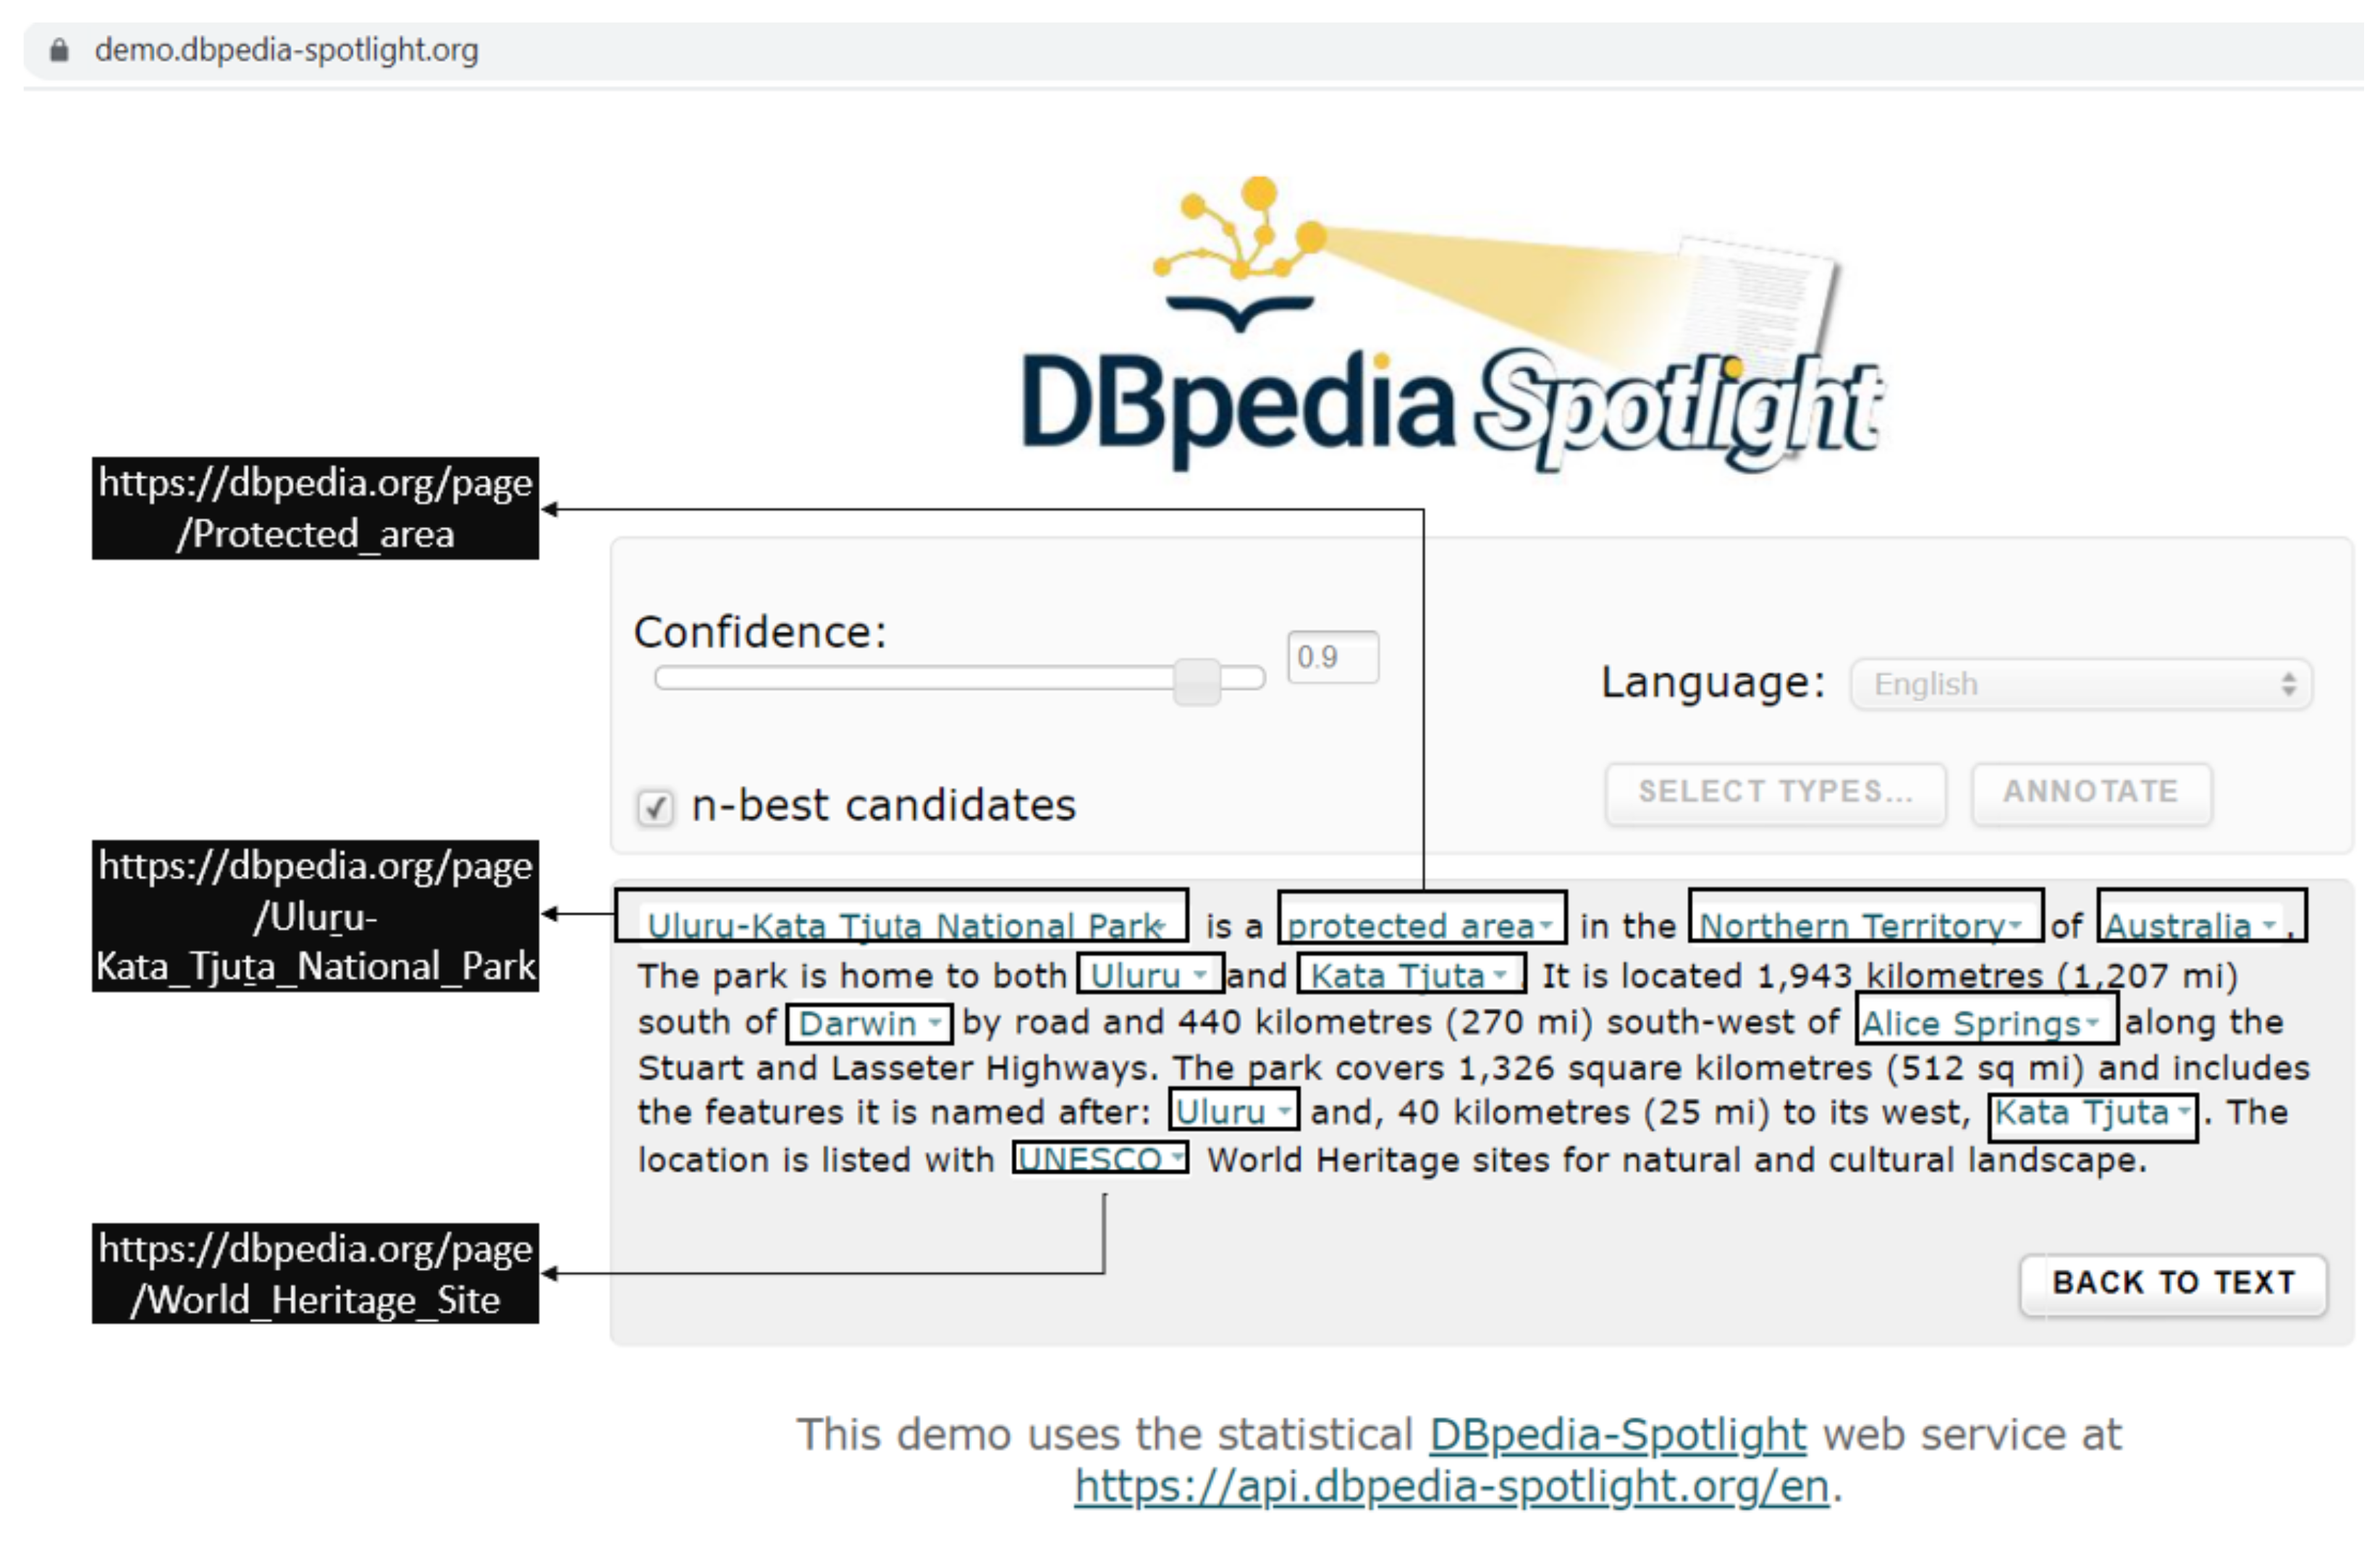Open the protected area annotation link
Screen dimensions: 2380x1541
click(1410, 926)
